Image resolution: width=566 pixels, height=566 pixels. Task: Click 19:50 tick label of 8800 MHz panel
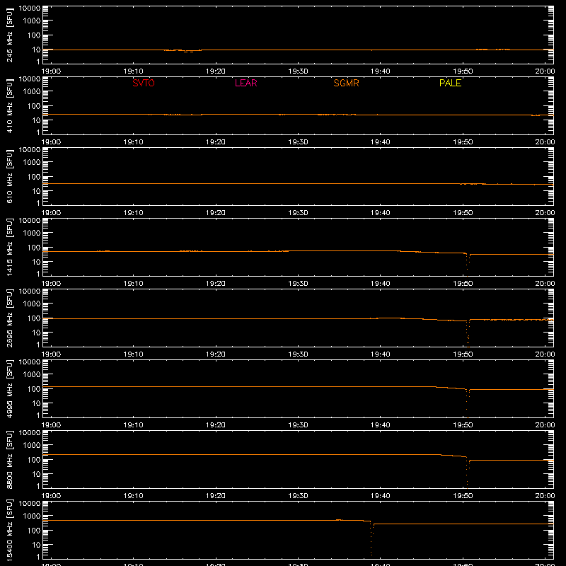463,496
